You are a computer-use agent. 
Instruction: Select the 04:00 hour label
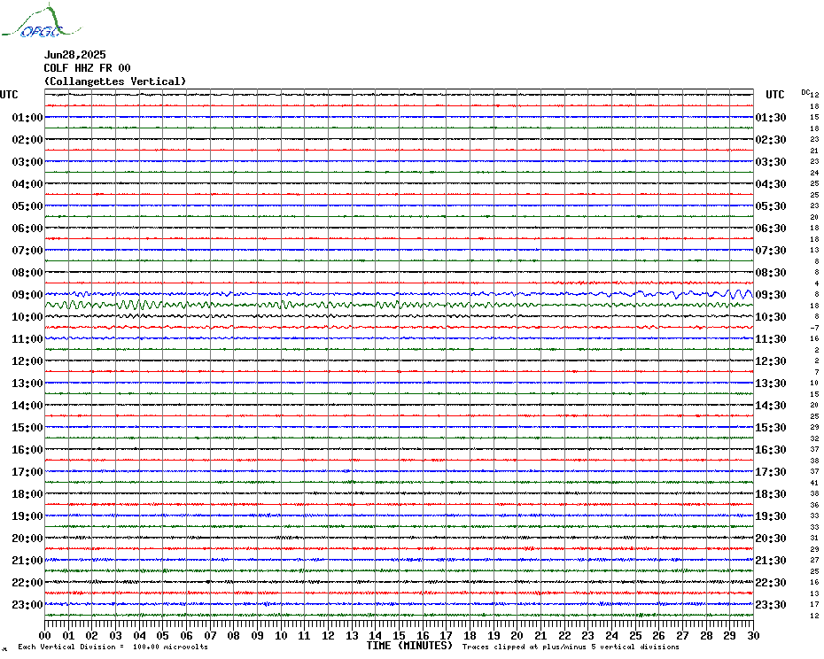[27, 184]
